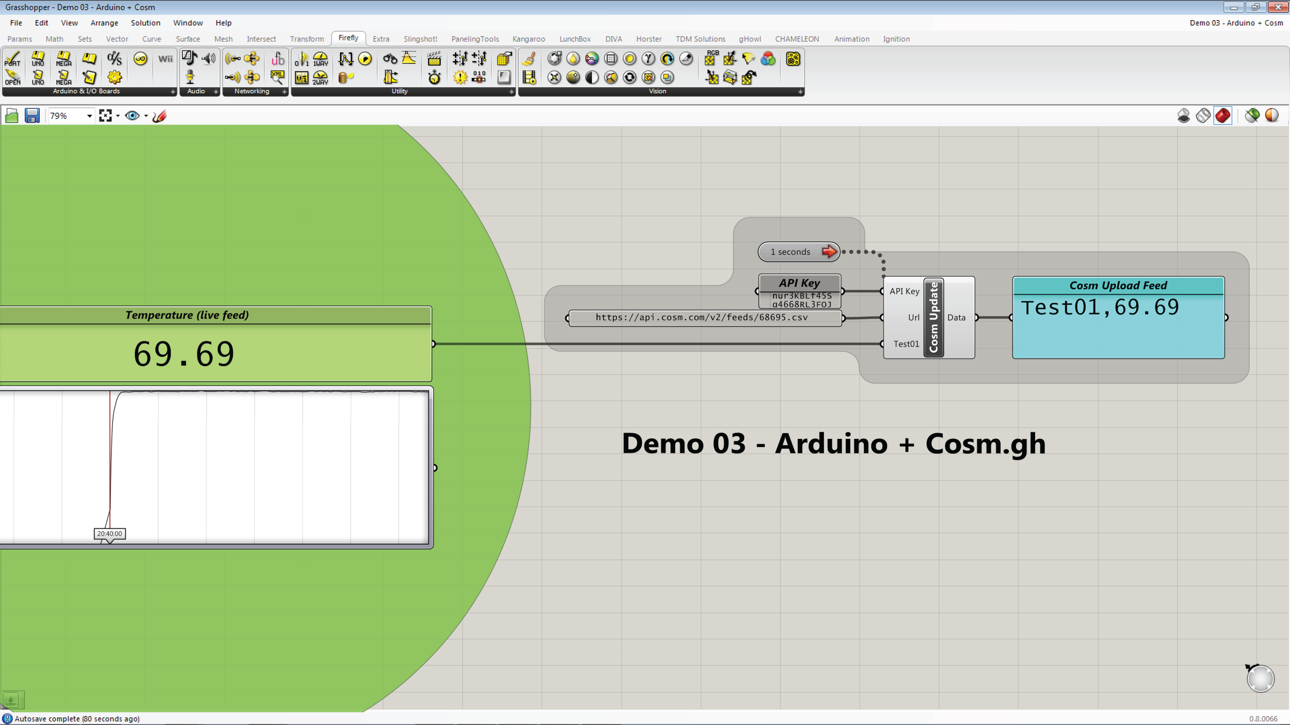The width and height of the screenshot is (1290, 725).
Task: Click the Ports Available checkmark icon
Action: (12, 59)
